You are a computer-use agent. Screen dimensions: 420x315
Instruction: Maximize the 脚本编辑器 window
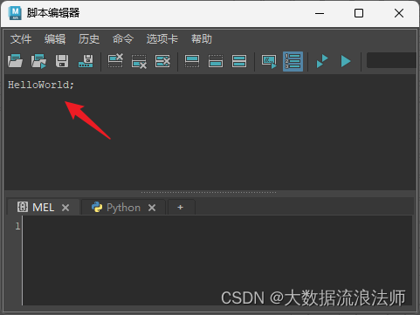359,13
